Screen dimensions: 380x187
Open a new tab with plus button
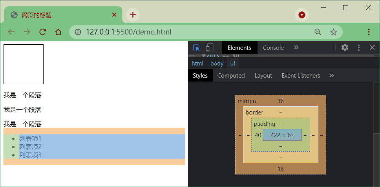pyautogui.click(x=133, y=15)
